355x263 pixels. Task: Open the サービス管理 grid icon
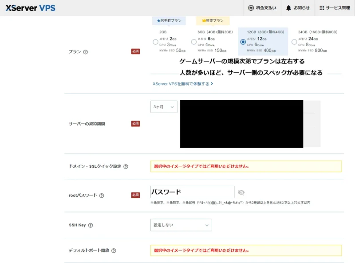click(x=322, y=8)
